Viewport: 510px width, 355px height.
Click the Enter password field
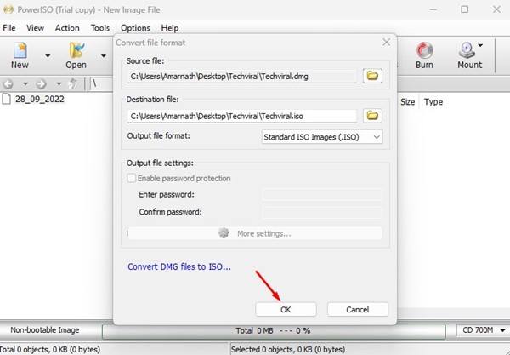click(322, 194)
